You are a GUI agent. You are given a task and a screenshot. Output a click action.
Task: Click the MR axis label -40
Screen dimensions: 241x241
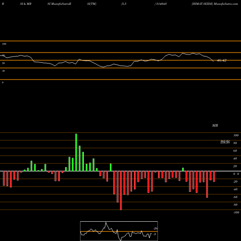coord(235,189)
